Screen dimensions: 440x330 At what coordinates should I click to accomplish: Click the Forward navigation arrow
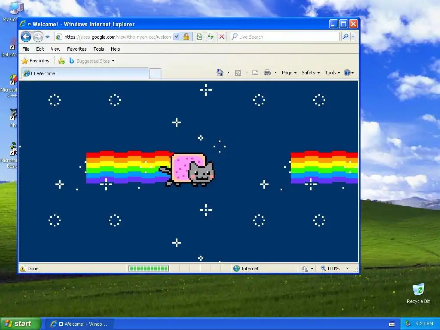pos(38,37)
